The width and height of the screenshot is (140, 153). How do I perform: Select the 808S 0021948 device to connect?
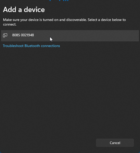(x=70, y=36)
